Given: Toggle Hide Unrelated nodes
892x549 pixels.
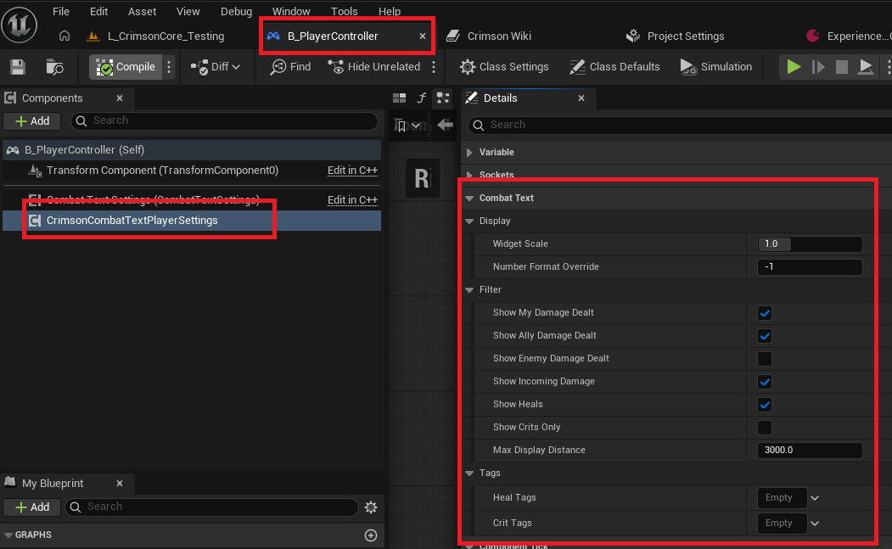Looking at the screenshot, I should [x=374, y=66].
